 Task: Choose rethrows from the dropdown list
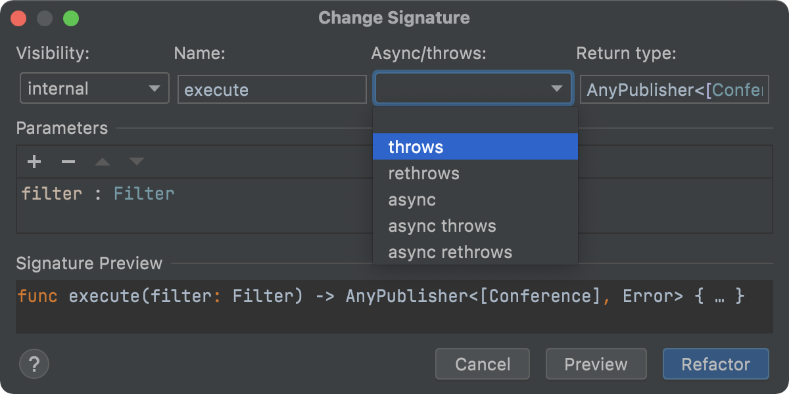click(x=475, y=173)
